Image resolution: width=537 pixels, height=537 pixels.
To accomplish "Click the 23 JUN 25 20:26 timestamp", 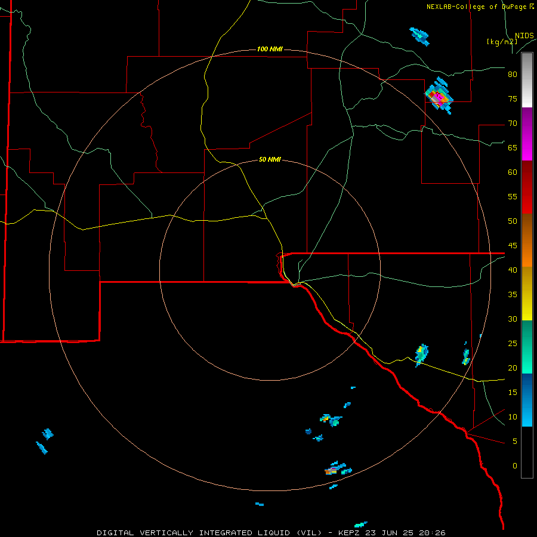I will (x=405, y=533).
